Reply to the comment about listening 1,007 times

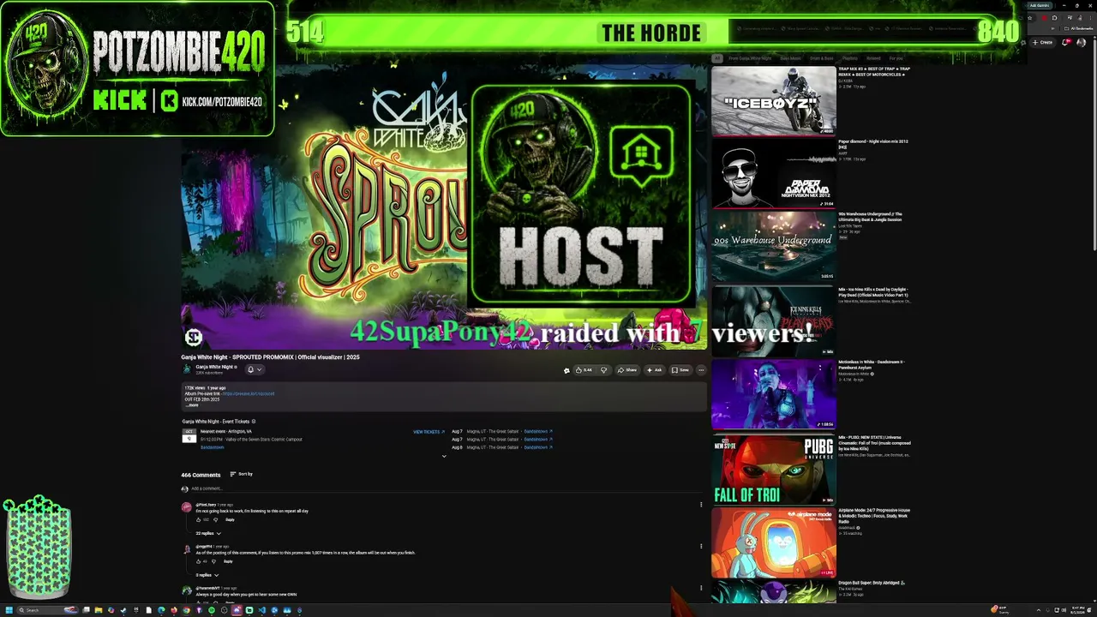(228, 561)
